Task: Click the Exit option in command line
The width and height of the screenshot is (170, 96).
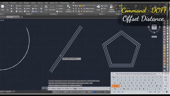Action: tap(75, 89)
